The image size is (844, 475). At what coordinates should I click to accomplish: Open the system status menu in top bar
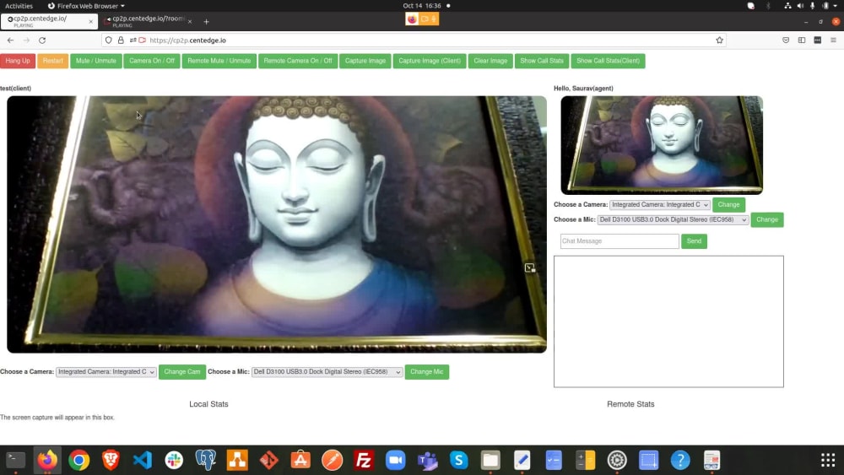(813, 6)
